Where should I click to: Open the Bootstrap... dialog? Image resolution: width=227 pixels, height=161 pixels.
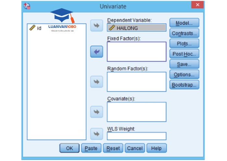184,85
